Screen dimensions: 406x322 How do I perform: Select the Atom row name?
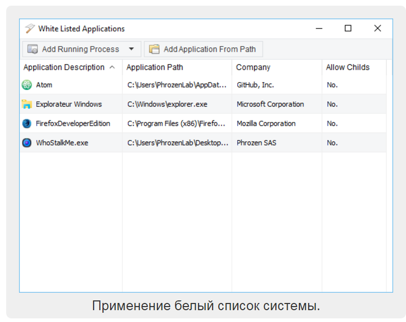[44, 85]
